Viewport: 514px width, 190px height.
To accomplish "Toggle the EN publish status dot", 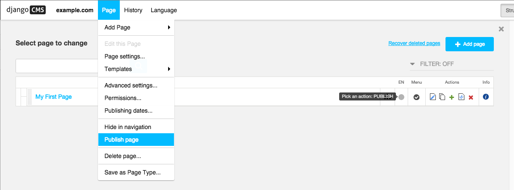I will click(401, 97).
